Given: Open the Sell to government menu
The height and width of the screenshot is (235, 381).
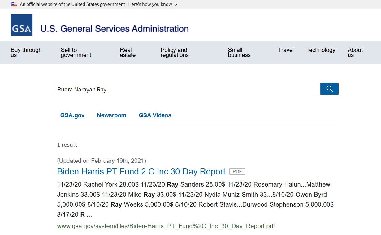Looking at the screenshot, I should [x=76, y=52].
